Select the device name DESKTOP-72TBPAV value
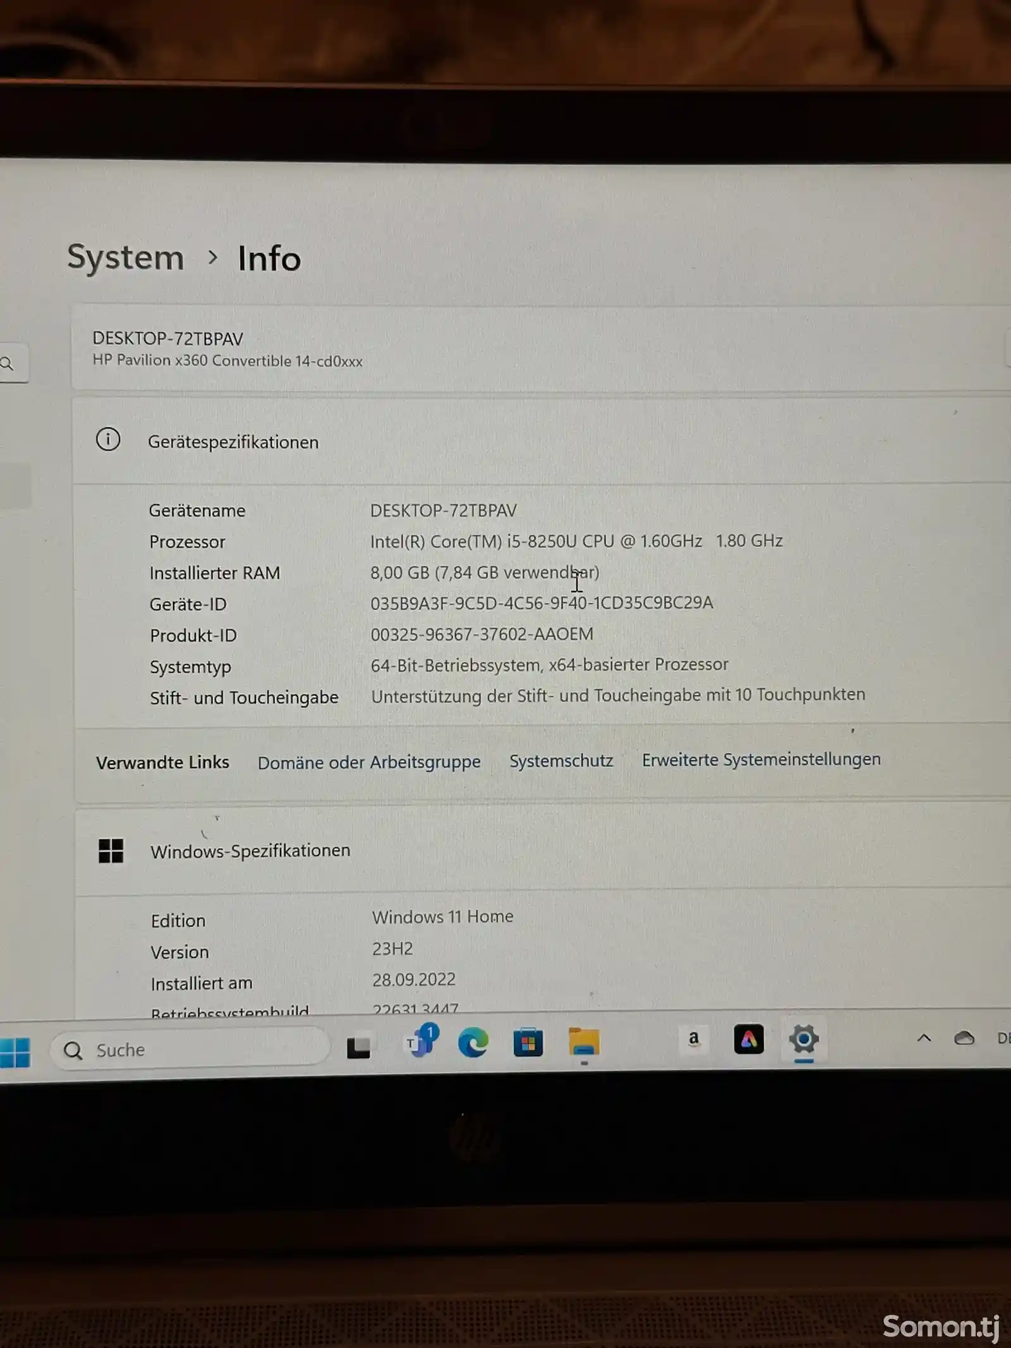This screenshot has height=1348, width=1011. (444, 511)
